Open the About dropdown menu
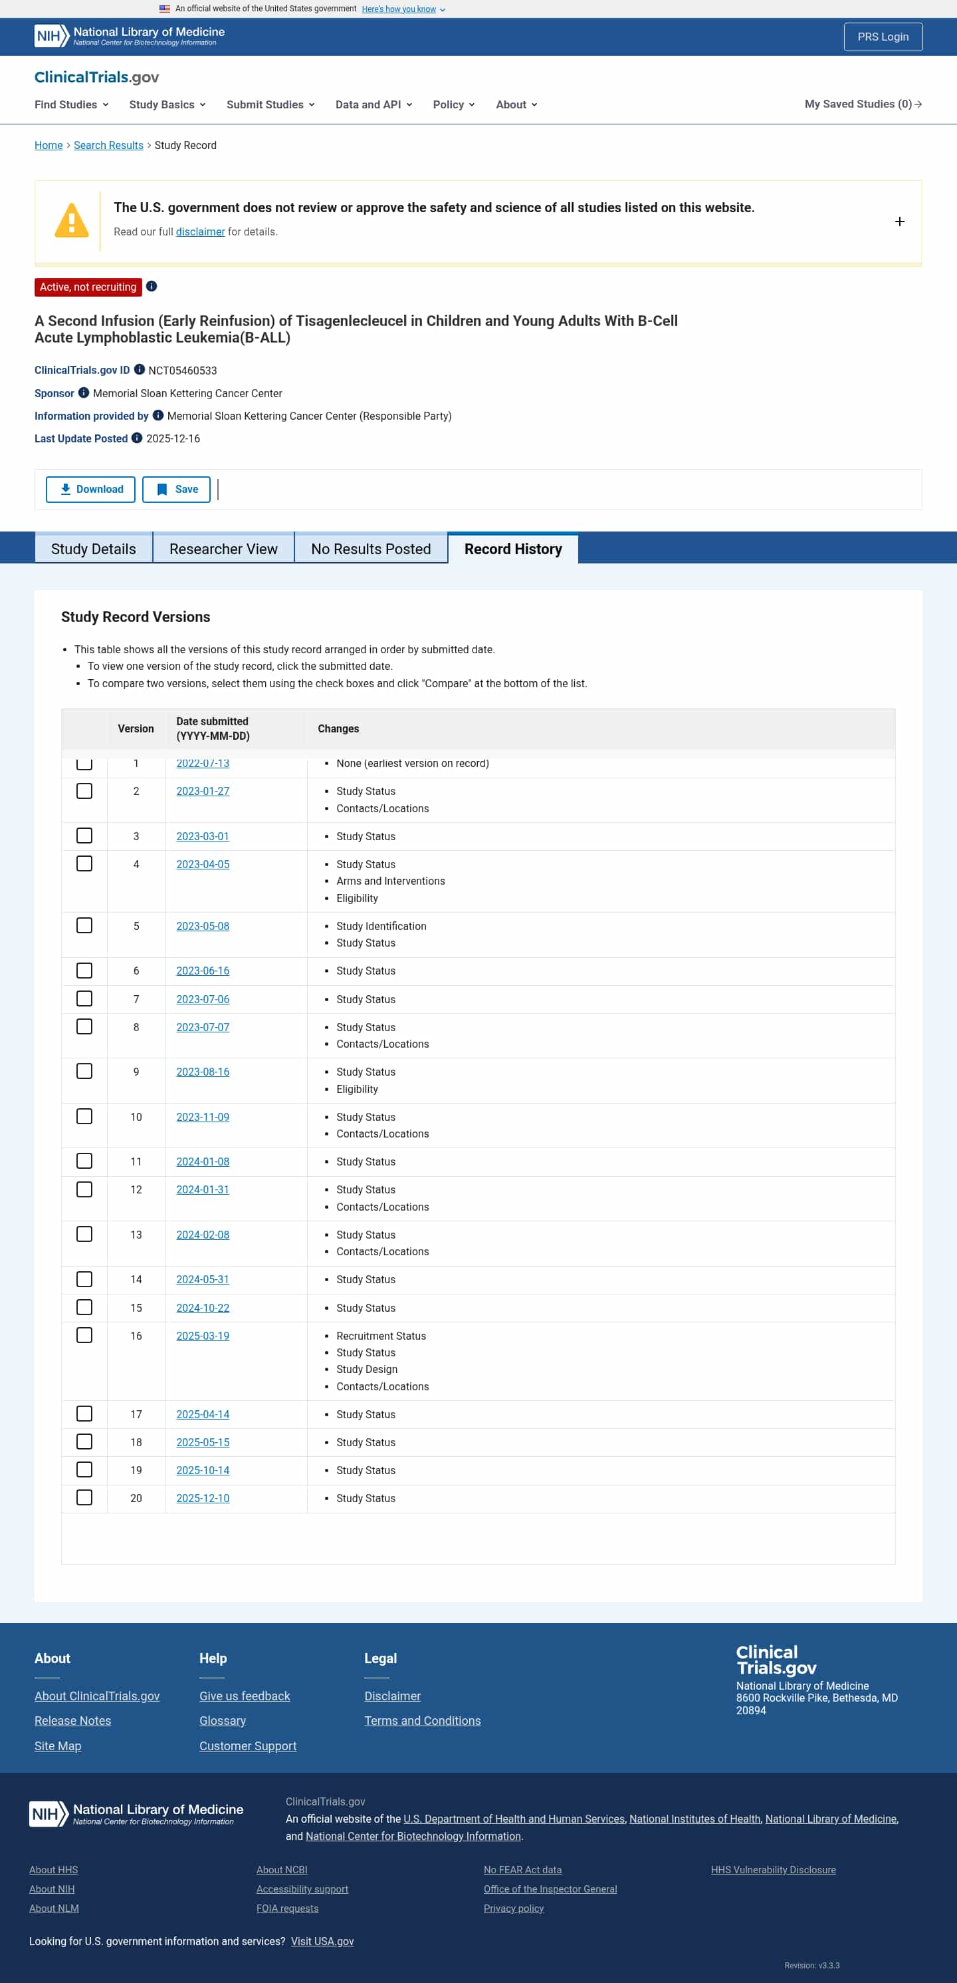This screenshot has height=1983, width=957. point(517,104)
